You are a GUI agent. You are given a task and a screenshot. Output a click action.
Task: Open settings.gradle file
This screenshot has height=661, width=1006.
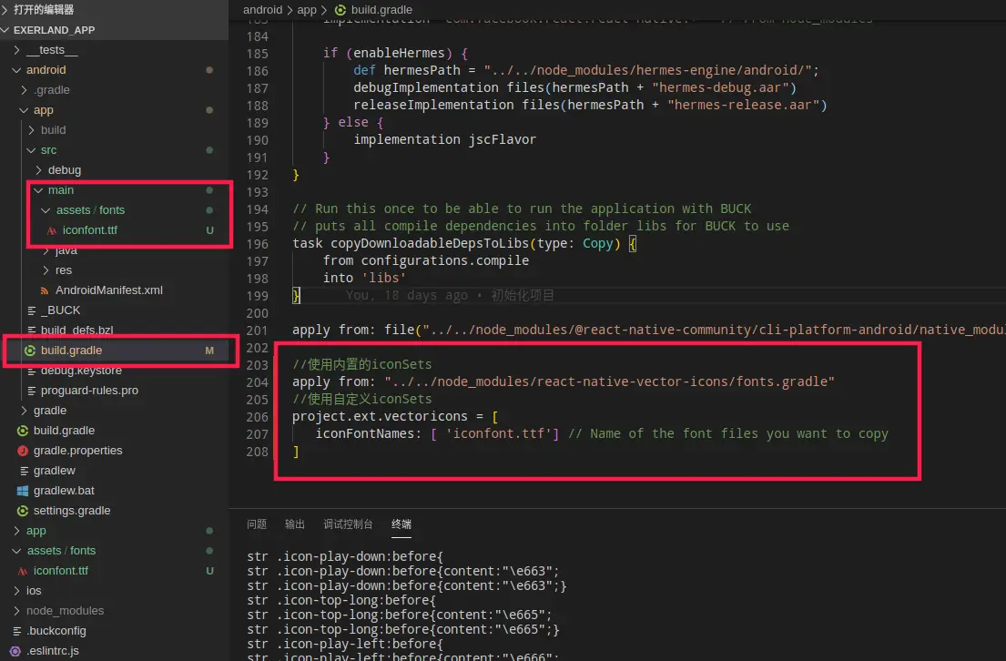point(72,510)
